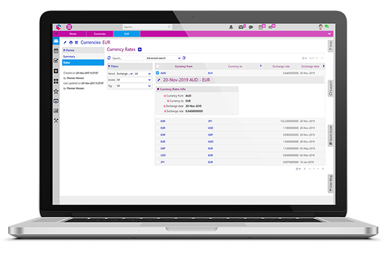Expand the pink tab bar chevron
The image size is (388, 261).
pyautogui.click(x=329, y=33)
